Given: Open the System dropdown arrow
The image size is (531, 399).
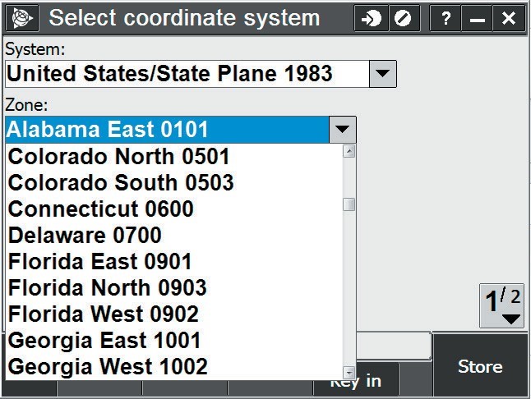Looking at the screenshot, I should 382,74.
